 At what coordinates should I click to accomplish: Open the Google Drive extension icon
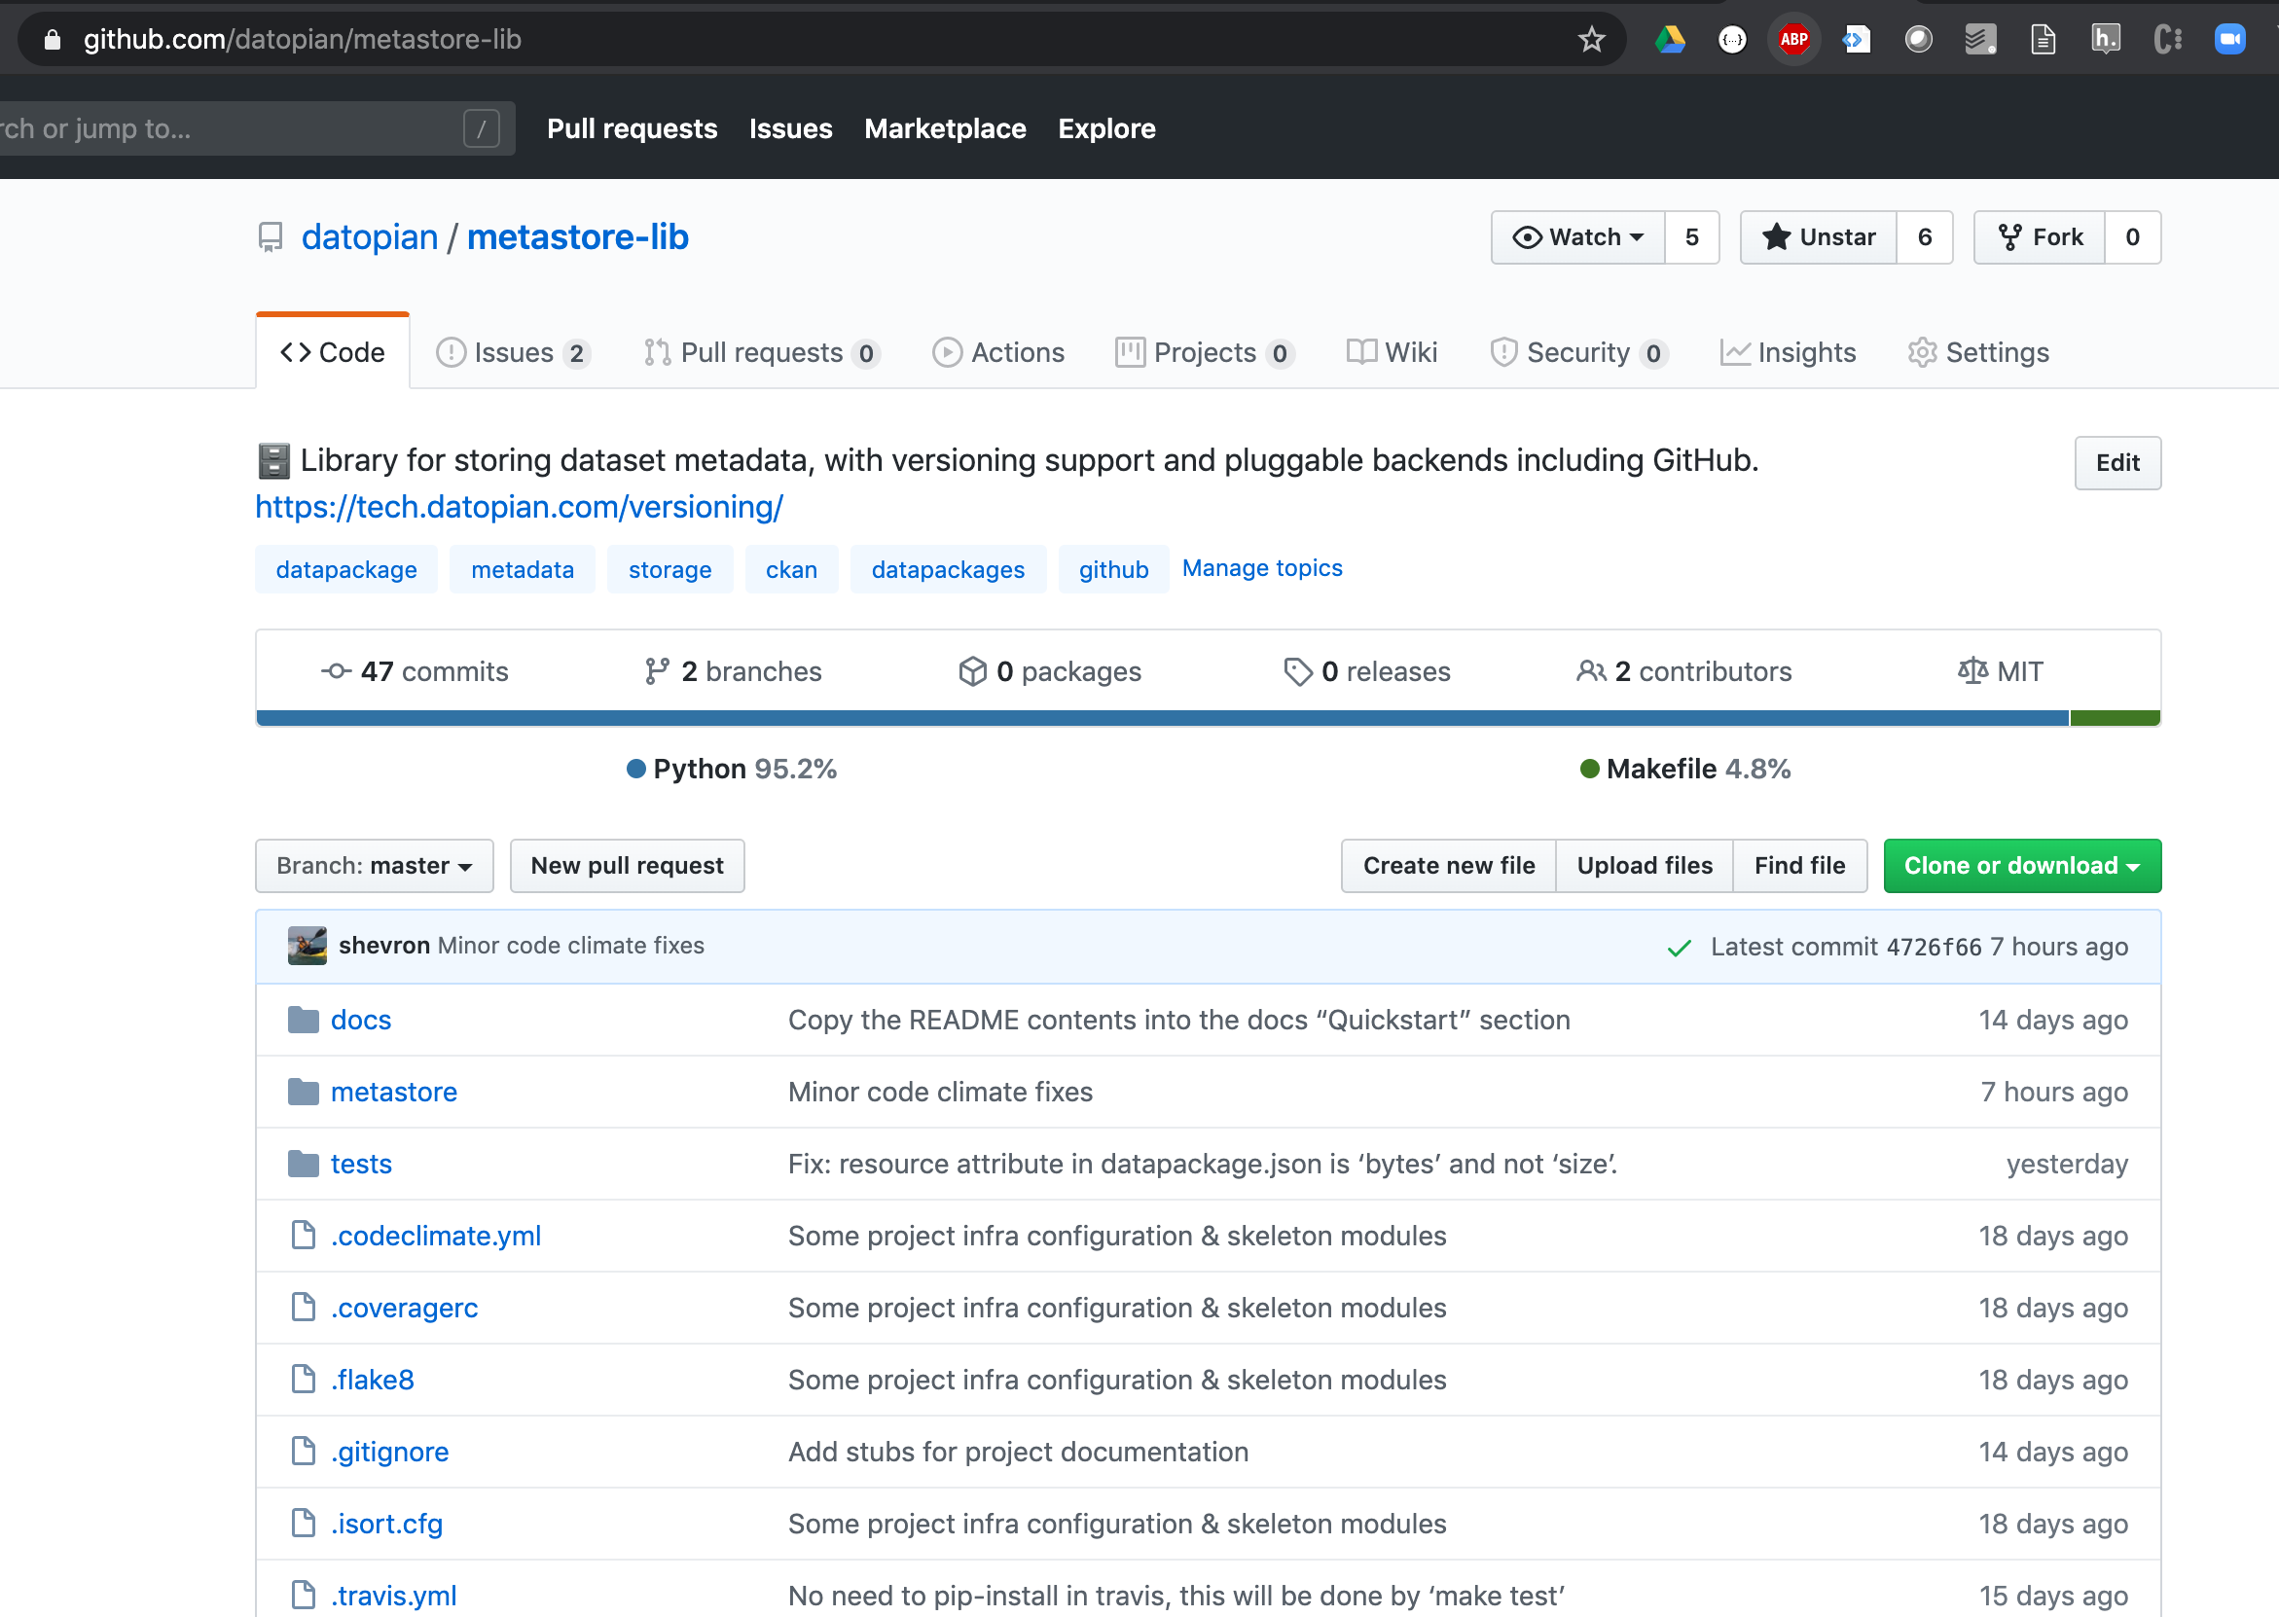[1670, 40]
